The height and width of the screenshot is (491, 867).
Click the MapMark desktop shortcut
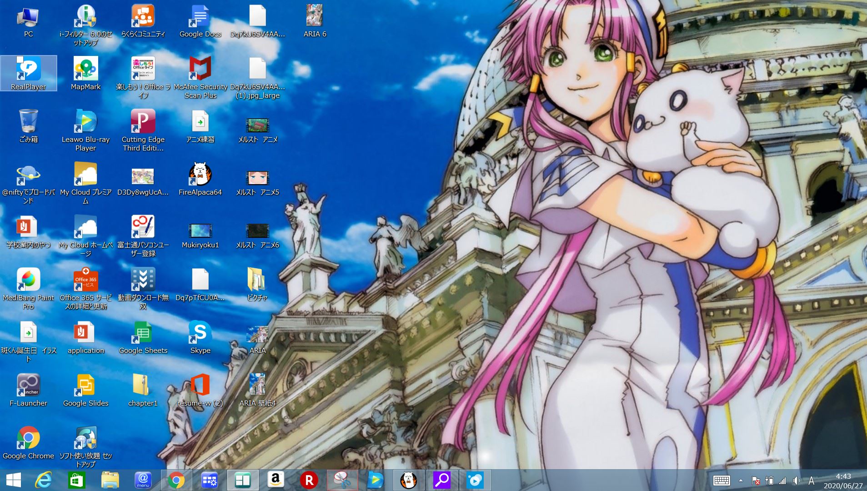point(85,73)
